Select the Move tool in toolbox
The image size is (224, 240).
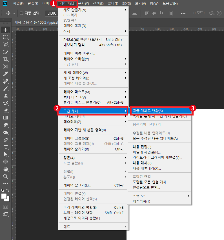[6, 30]
